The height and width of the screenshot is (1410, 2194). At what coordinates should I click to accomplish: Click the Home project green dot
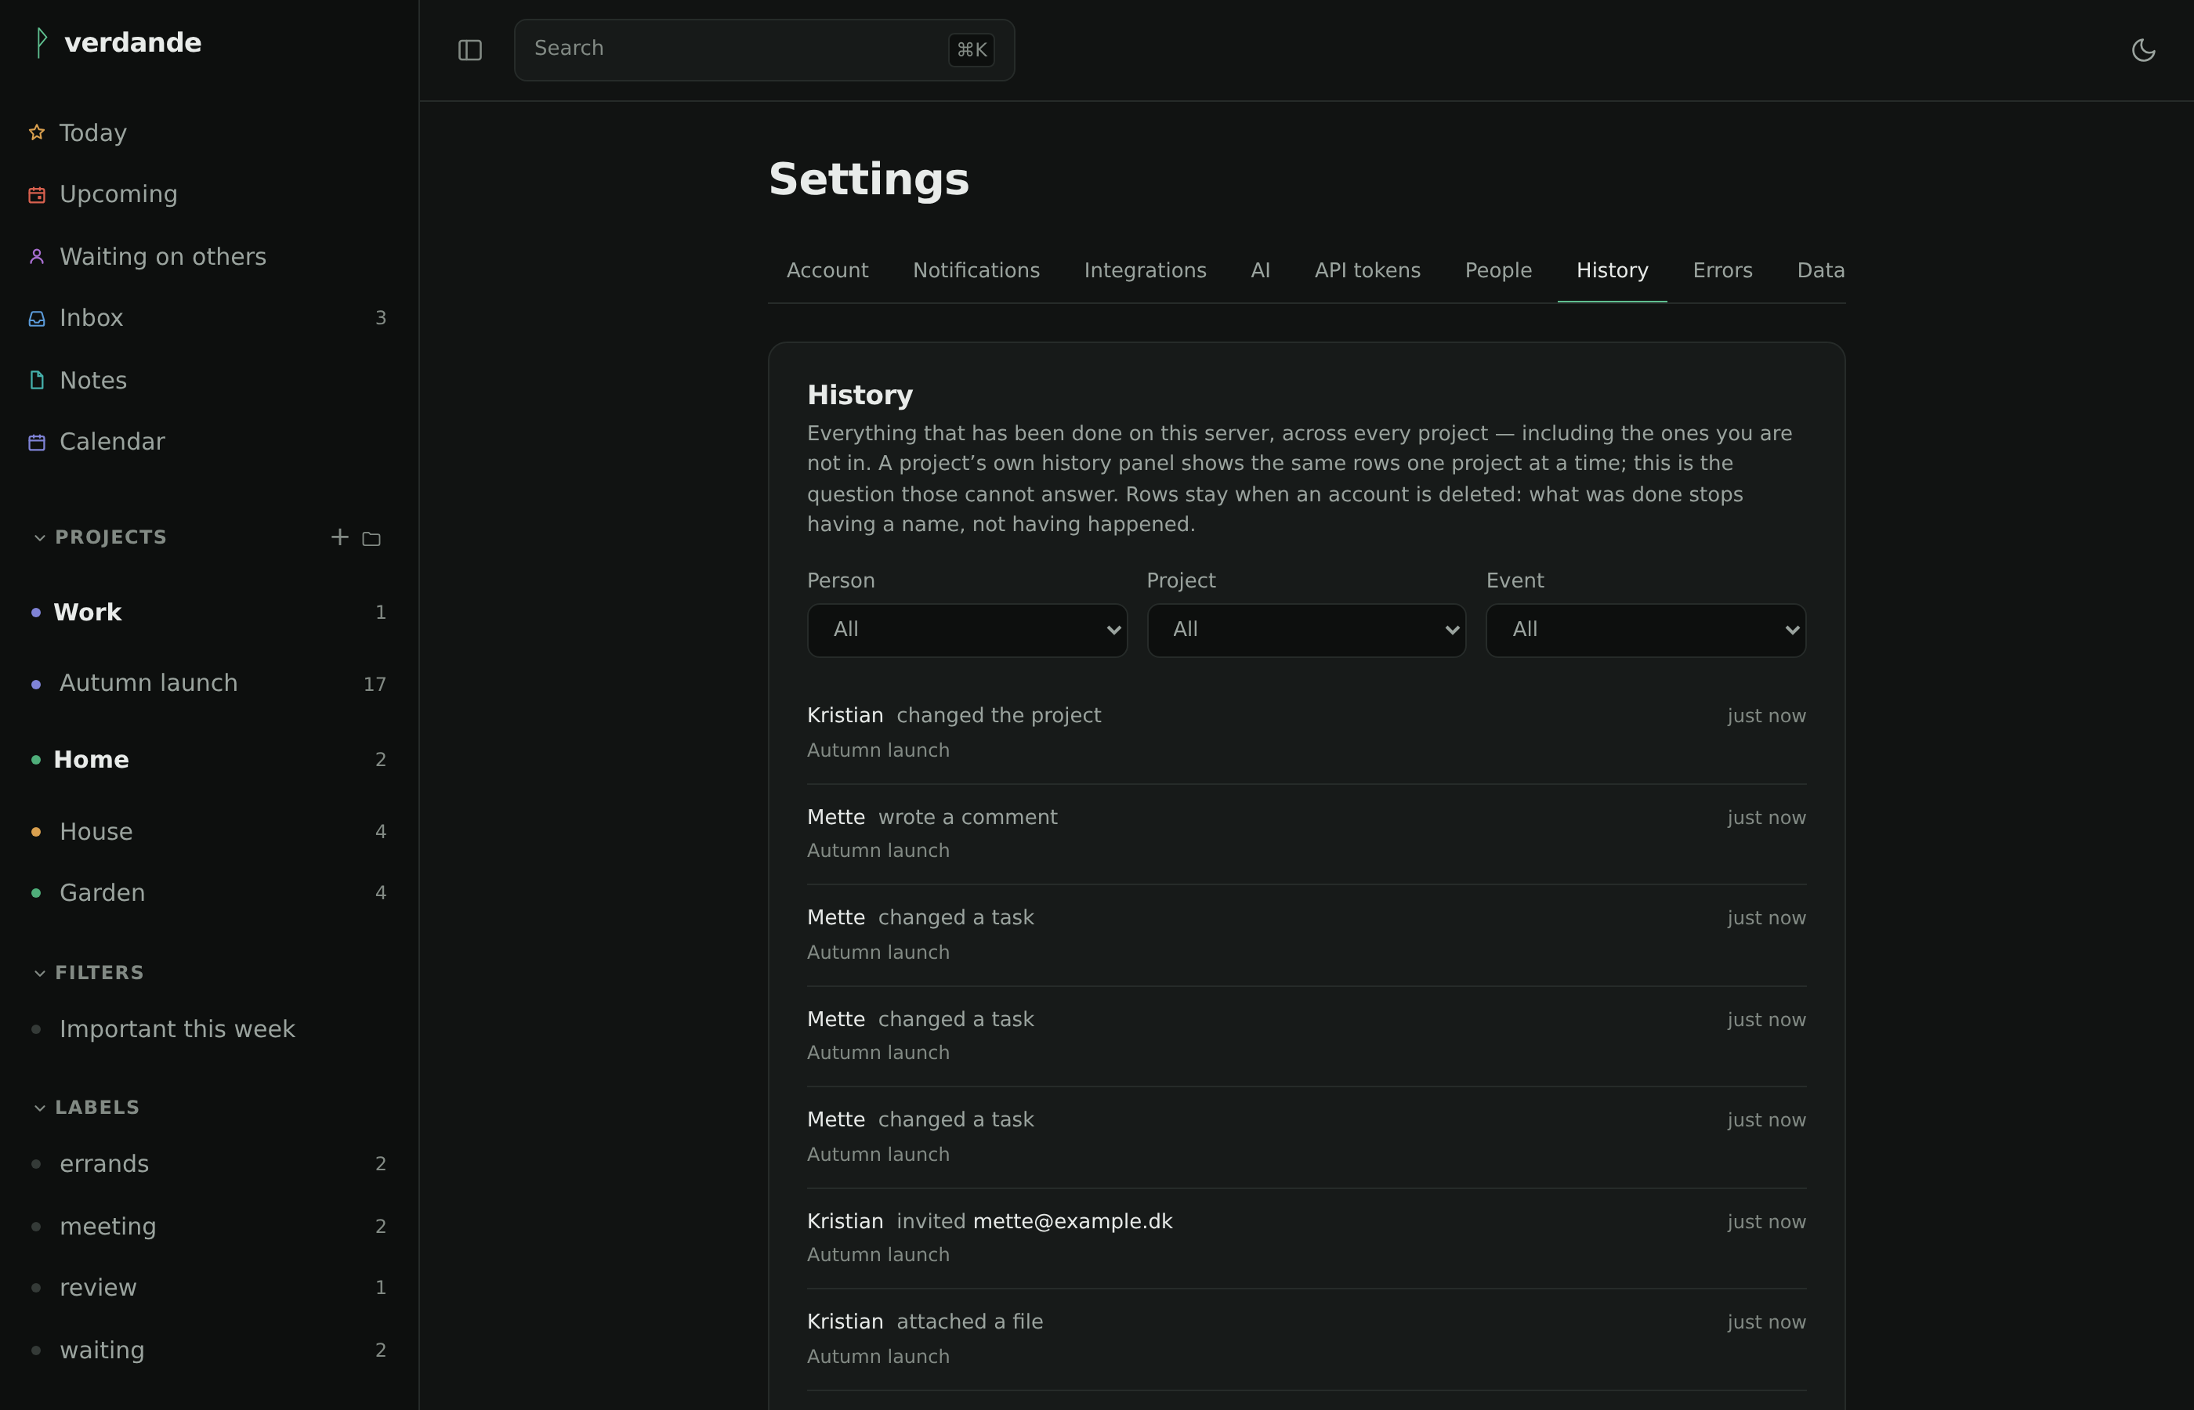(x=36, y=760)
